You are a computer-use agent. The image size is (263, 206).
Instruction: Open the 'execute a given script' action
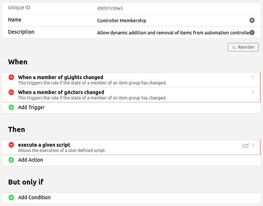coord(44,145)
